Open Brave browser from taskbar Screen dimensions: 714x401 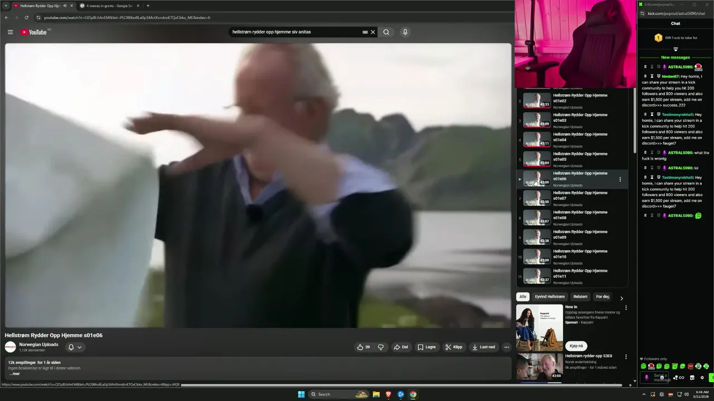coord(388,394)
